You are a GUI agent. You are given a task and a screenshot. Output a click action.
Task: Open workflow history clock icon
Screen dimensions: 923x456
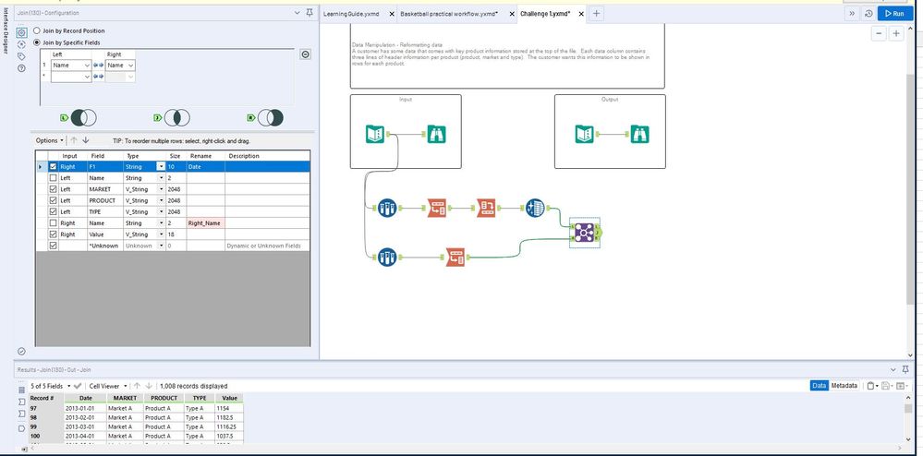tap(868, 14)
